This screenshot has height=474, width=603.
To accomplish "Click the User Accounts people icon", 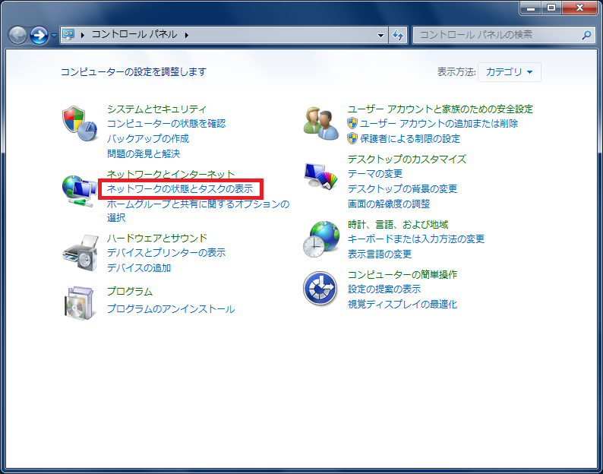I will pyautogui.click(x=320, y=123).
